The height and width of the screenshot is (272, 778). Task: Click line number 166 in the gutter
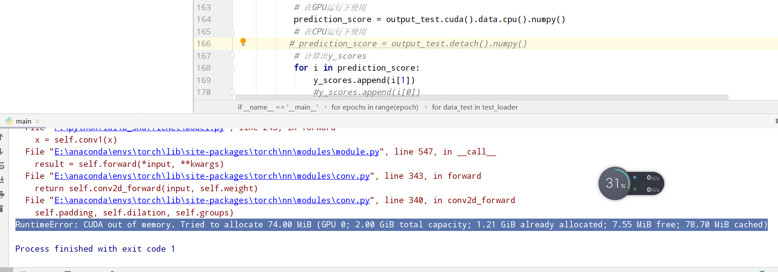click(203, 44)
